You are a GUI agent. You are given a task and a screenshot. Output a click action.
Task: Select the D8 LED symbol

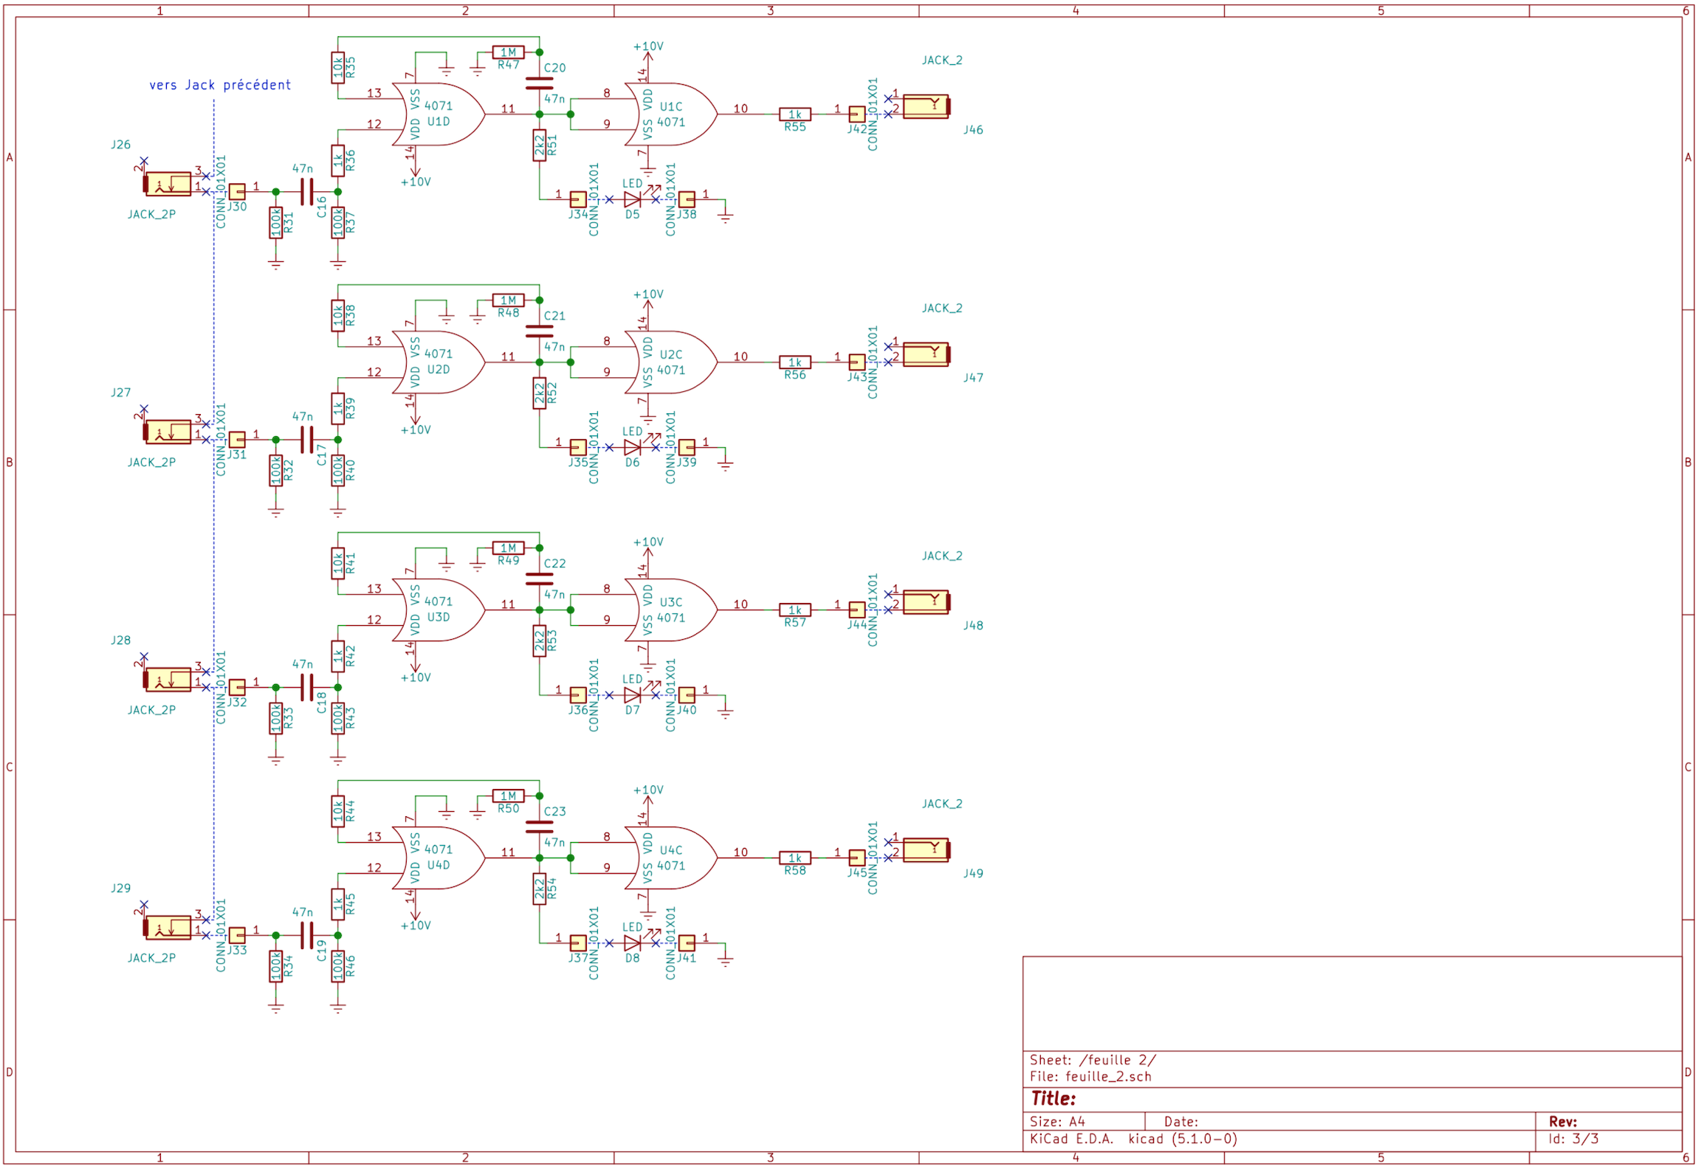click(632, 943)
